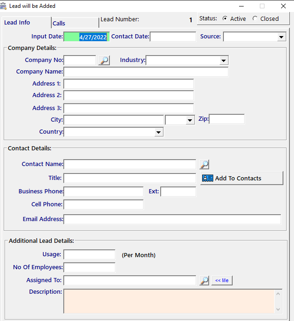294x321 pixels.
Task: Click the Contact Date field
Action: coord(173,37)
